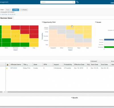Click Impact axis label under risk grid
The image size is (114, 108).
tap(15, 50)
